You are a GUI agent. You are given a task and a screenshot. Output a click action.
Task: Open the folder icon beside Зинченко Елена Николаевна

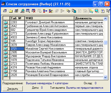click(x=6, y=37)
